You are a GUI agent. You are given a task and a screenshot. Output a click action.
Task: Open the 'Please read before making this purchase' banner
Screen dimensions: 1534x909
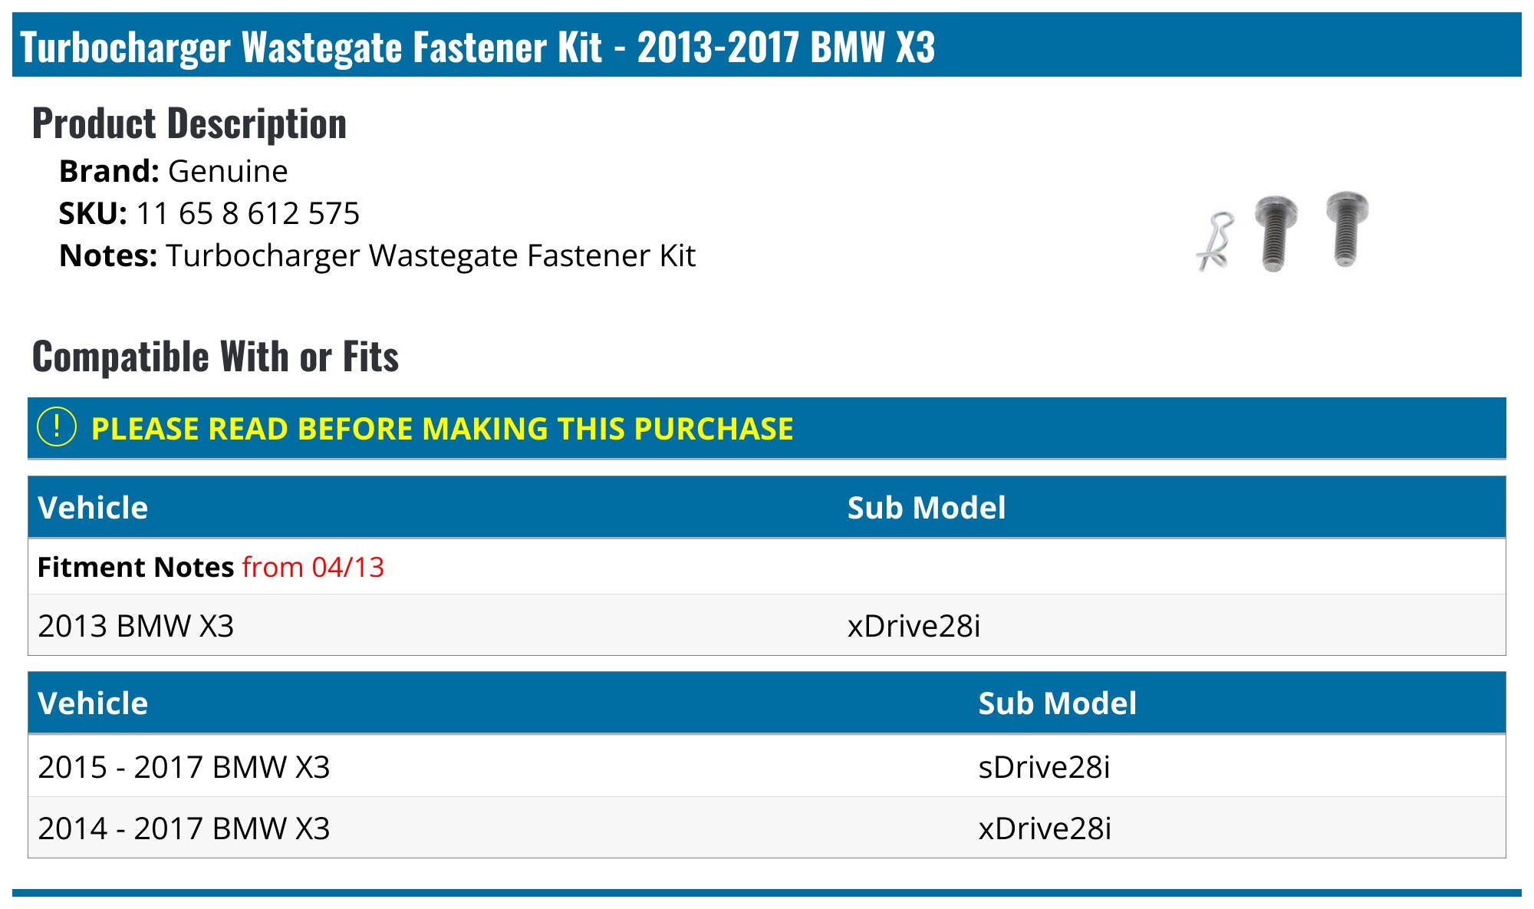(x=767, y=428)
